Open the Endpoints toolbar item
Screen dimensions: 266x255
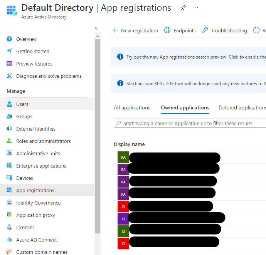[180, 30]
